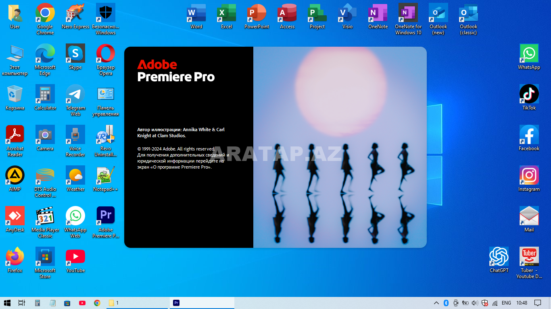Select the Recycle Bin (Корзина) icon
This screenshot has width=551, height=309.
click(x=15, y=97)
